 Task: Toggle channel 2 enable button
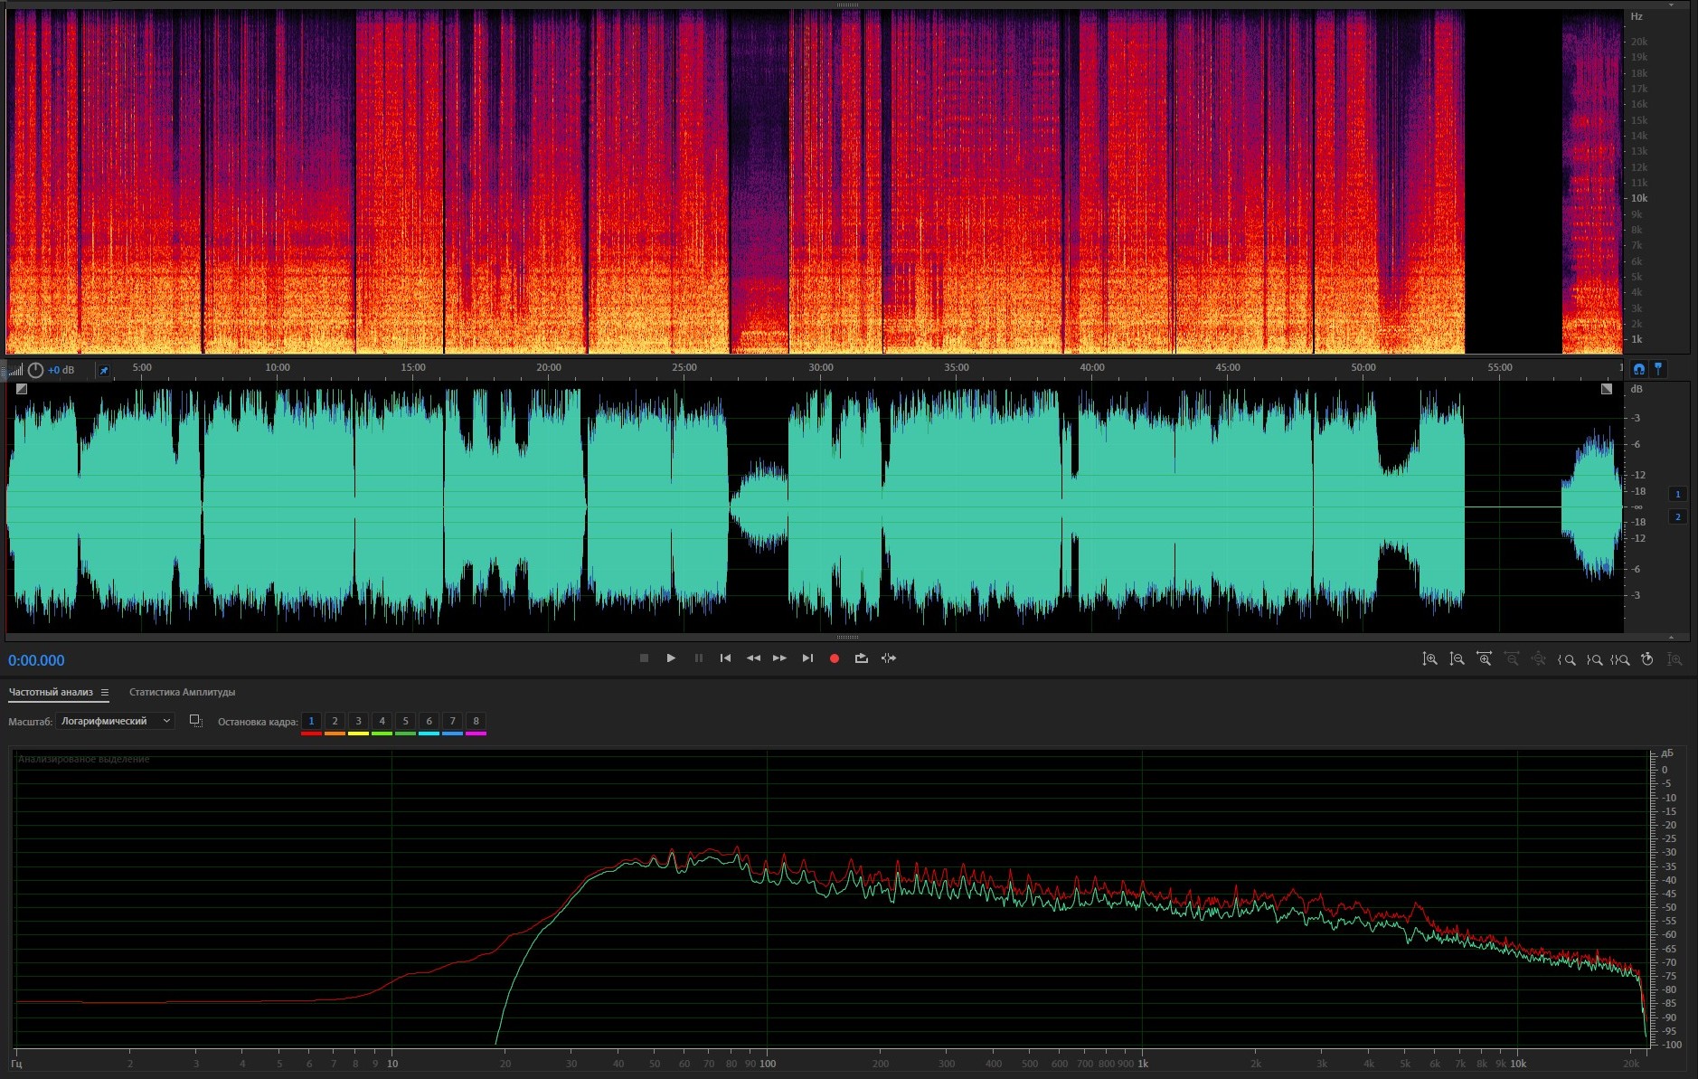(1677, 516)
